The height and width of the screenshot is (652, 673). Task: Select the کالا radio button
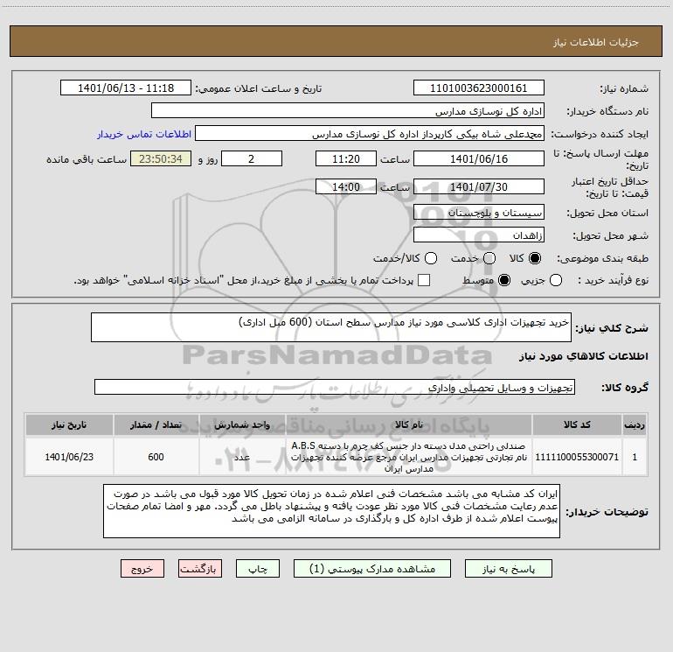(x=535, y=258)
